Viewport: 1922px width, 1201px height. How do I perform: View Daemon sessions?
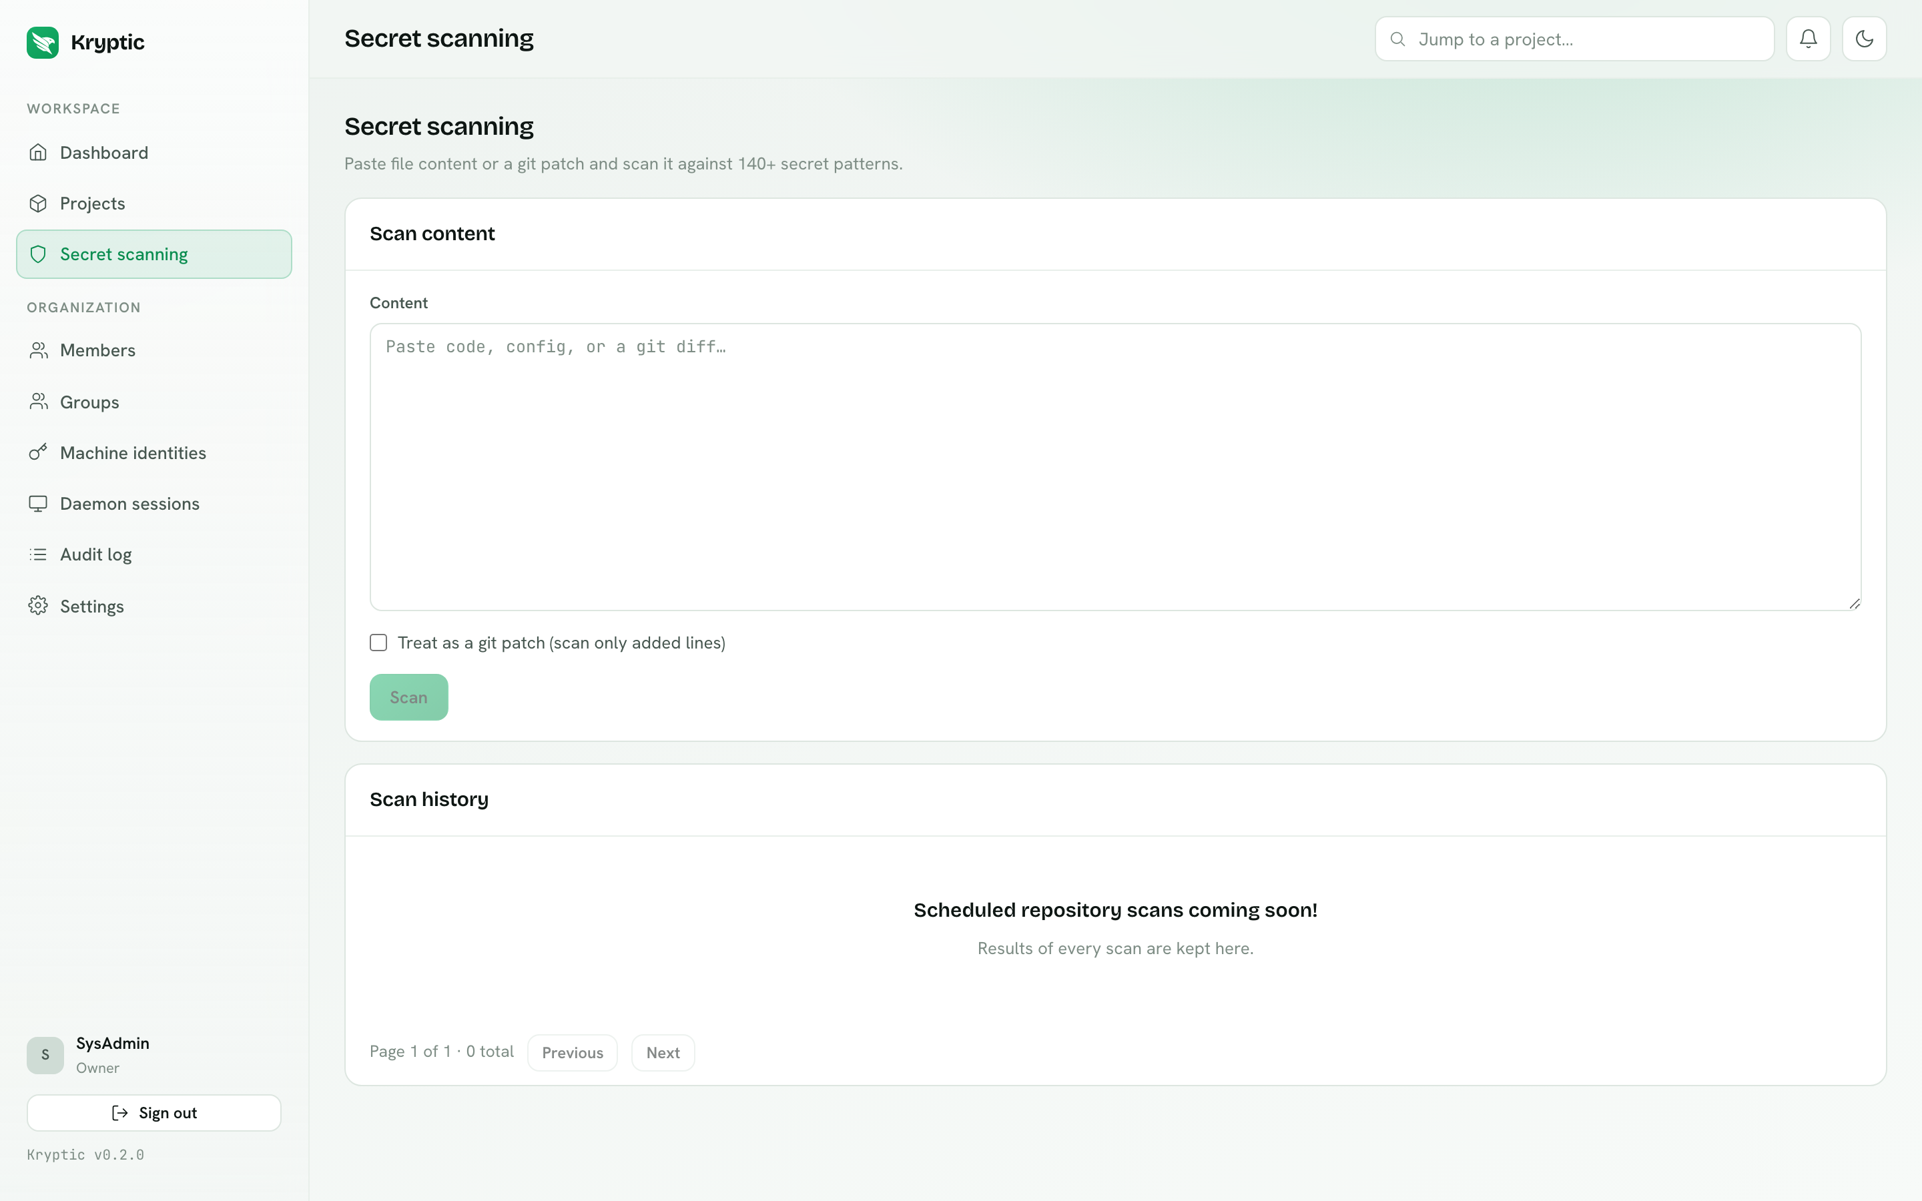tap(154, 504)
